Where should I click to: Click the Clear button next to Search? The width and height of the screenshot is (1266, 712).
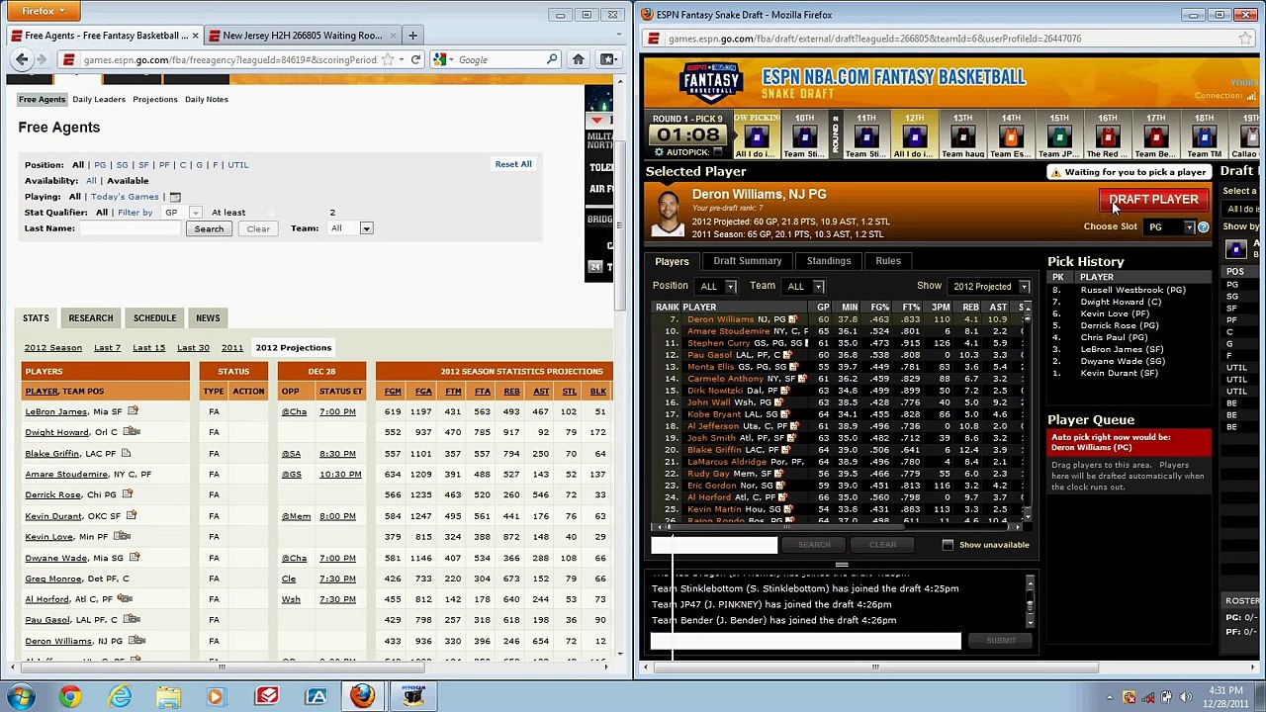[x=258, y=228]
